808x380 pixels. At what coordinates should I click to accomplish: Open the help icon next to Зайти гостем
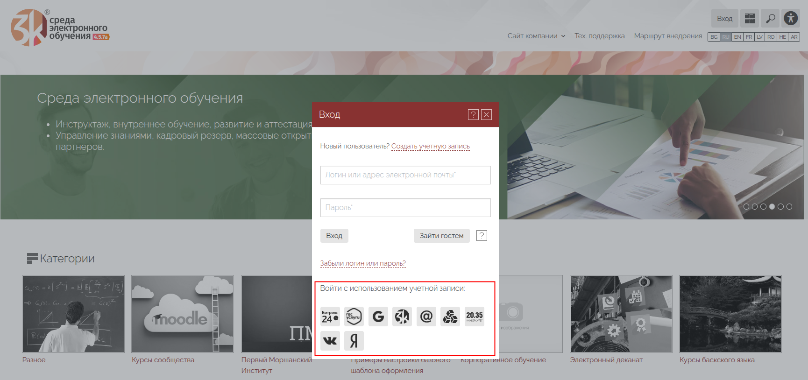coord(482,236)
